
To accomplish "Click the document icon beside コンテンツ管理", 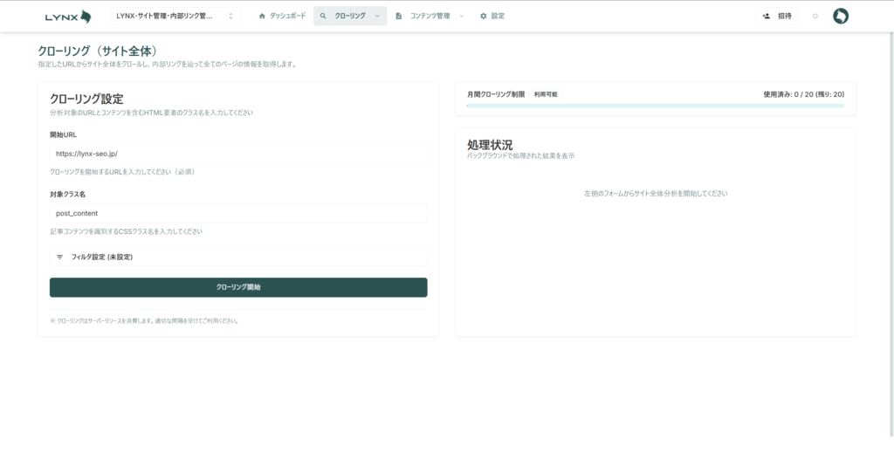I will tap(399, 16).
